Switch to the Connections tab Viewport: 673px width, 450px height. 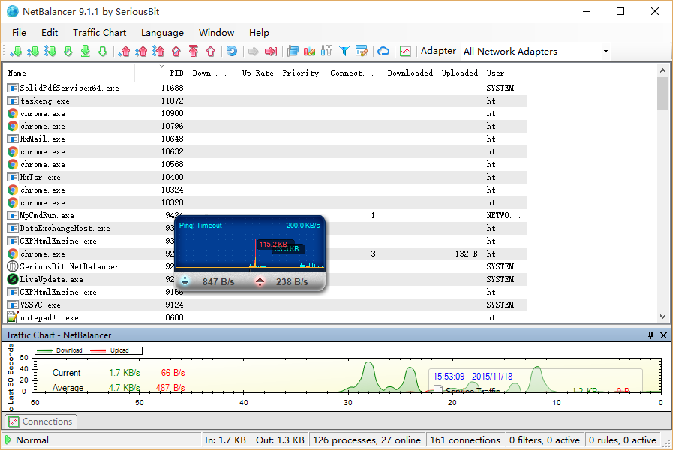point(41,421)
